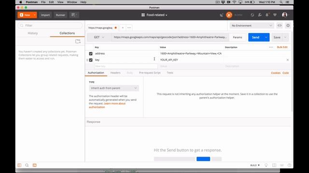Expand the Save button dropdown arrow
The height and width of the screenshot is (173, 309).
pyautogui.click(x=285, y=37)
